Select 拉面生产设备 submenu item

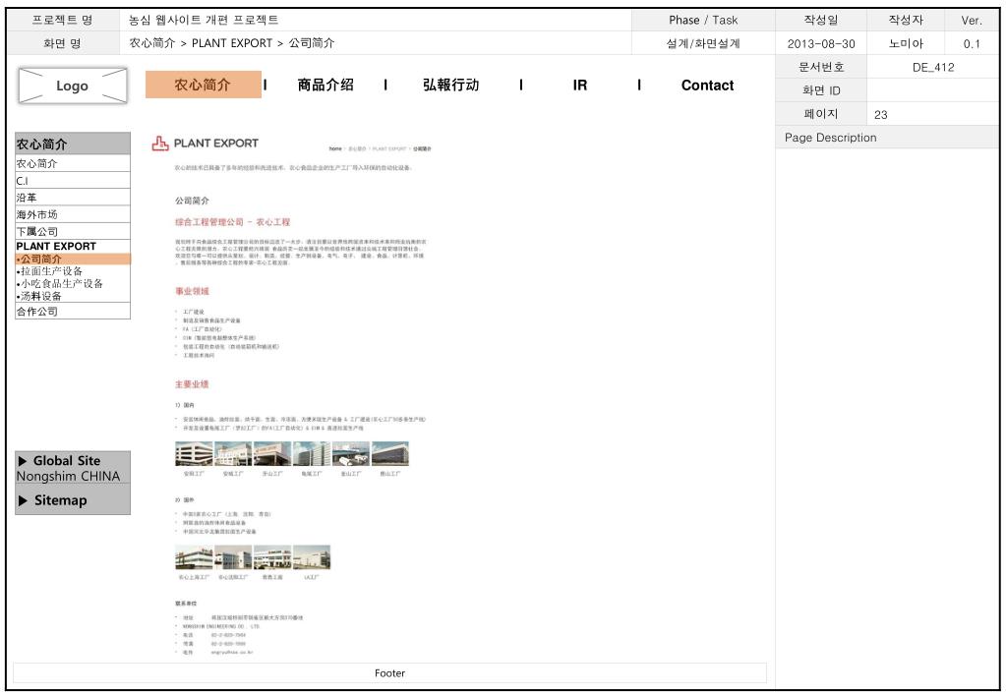click(50, 271)
